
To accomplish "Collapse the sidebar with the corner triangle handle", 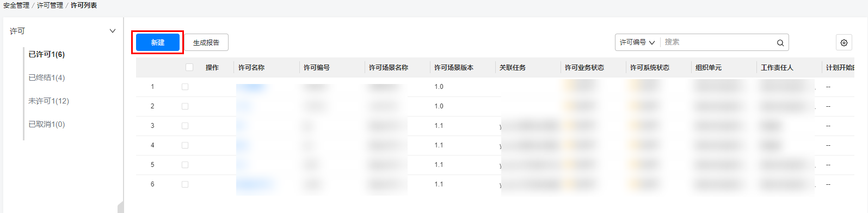I will point(121,207).
